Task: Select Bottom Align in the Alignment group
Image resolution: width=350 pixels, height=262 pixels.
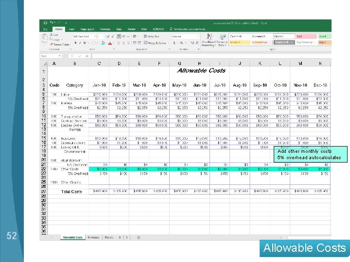Action: (x=128, y=36)
